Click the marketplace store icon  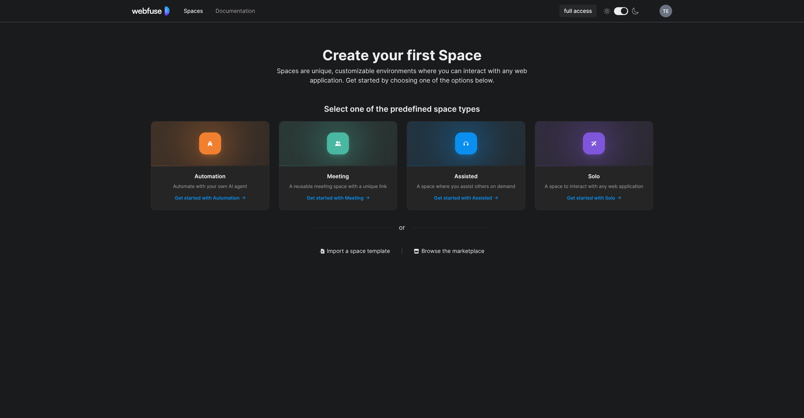click(x=416, y=251)
